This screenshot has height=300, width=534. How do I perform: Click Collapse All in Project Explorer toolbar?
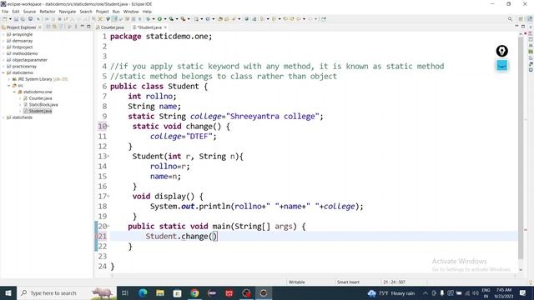(x=48, y=27)
